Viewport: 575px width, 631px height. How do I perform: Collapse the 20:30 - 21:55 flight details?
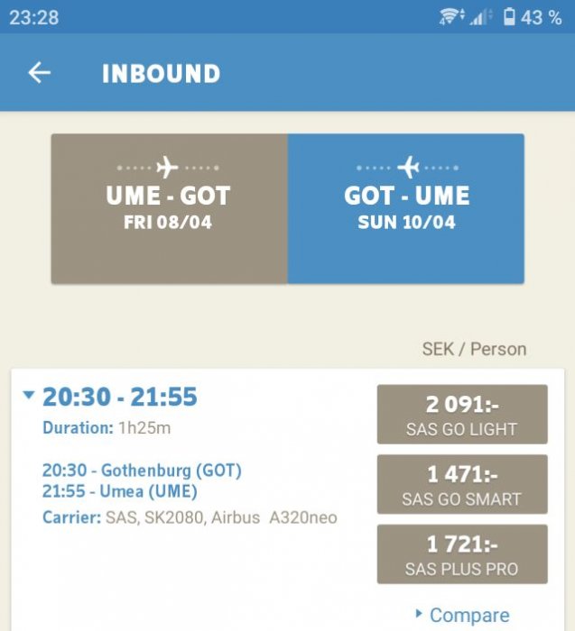(29, 396)
